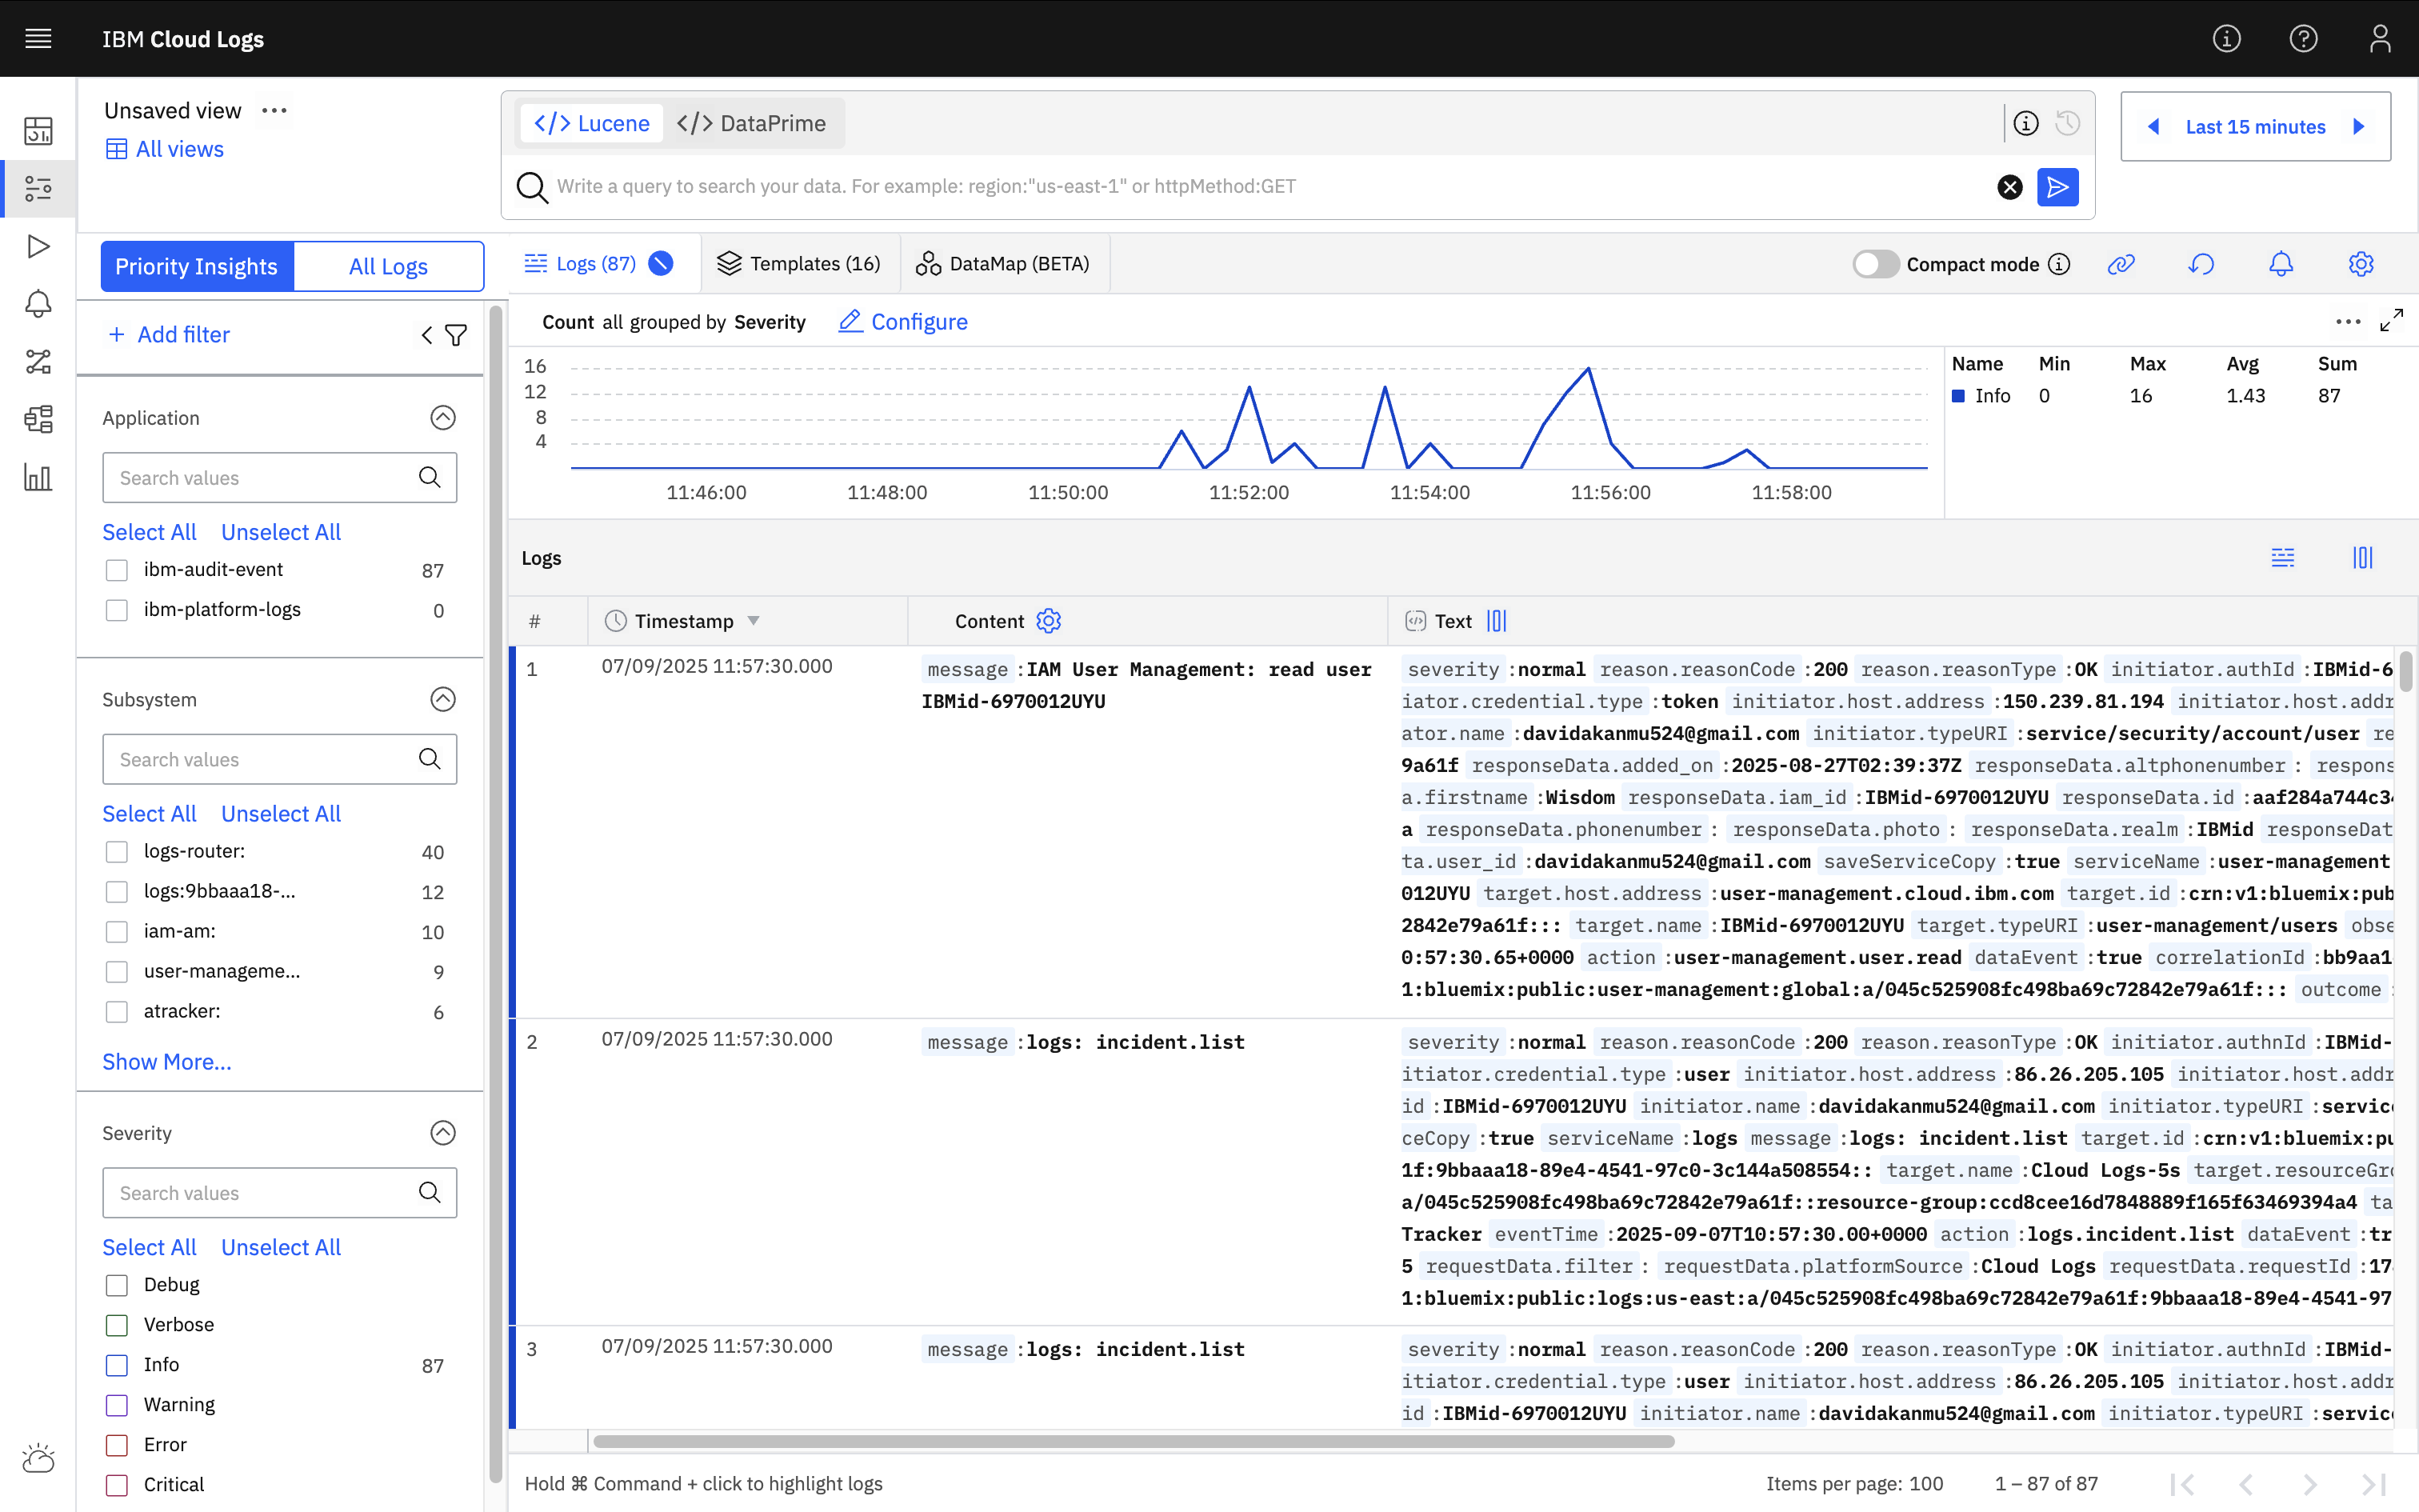Image resolution: width=2419 pixels, height=1512 pixels.
Task: Copy a link to this view
Action: point(2122,264)
